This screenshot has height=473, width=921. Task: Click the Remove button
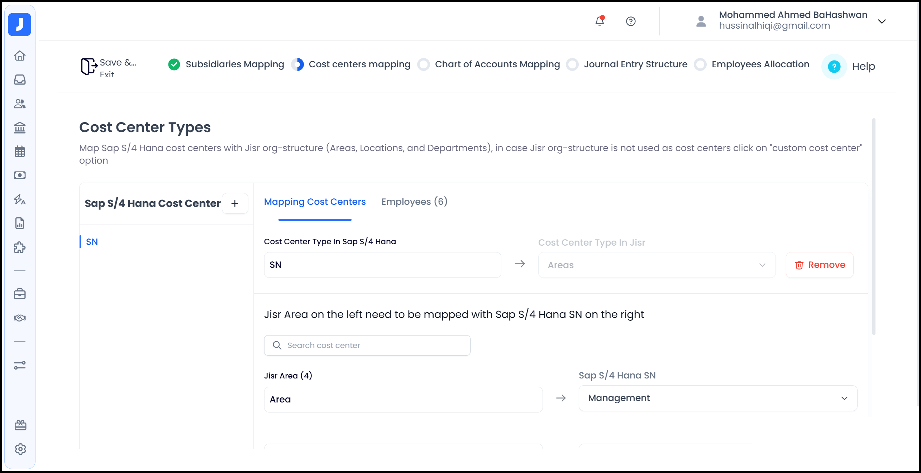(x=819, y=265)
